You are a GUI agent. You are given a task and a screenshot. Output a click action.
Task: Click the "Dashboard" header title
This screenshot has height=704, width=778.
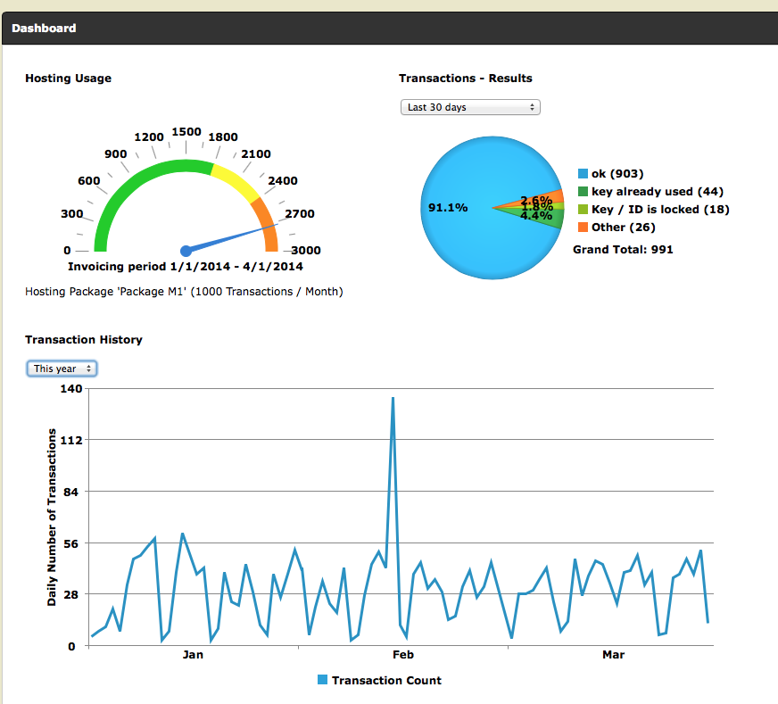point(44,28)
